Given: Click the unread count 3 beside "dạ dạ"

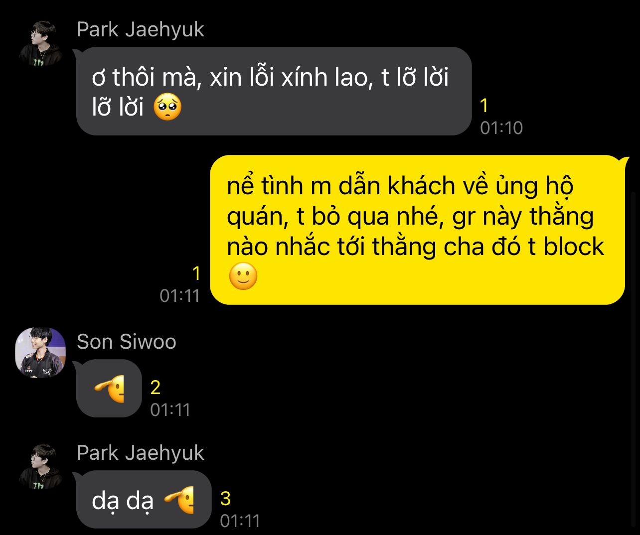Looking at the screenshot, I should click(225, 498).
